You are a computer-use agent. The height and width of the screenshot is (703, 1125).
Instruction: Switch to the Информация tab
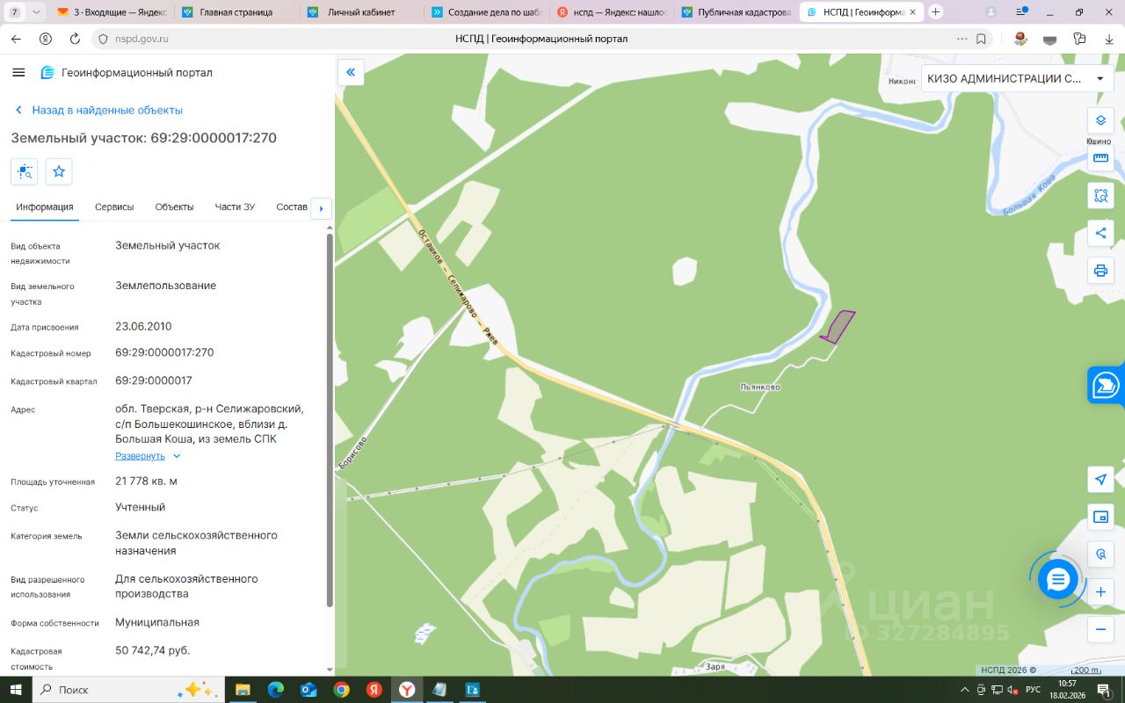pyautogui.click(x=44, y=207)
